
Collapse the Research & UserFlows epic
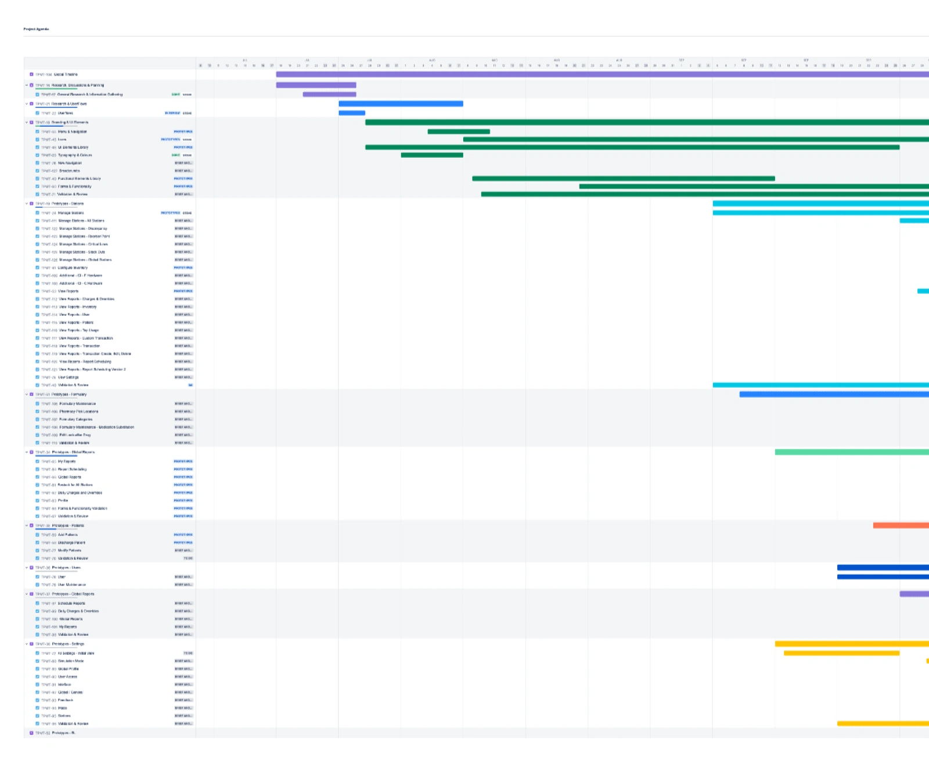[27, 104]
